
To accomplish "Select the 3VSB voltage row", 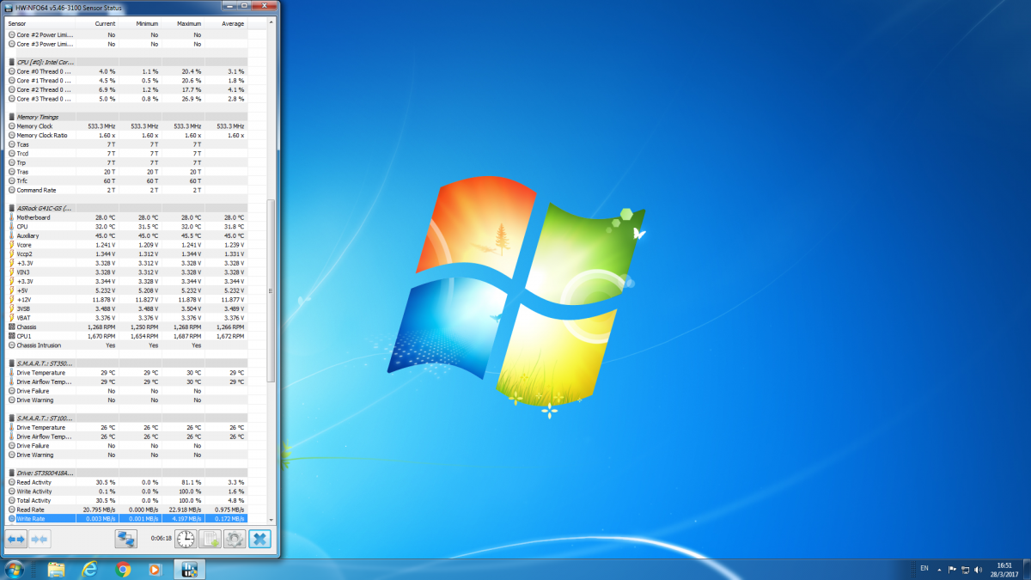I will 126,308.
